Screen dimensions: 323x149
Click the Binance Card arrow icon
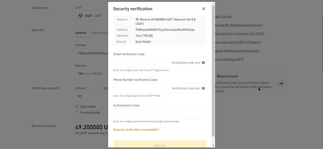point(281,83)
